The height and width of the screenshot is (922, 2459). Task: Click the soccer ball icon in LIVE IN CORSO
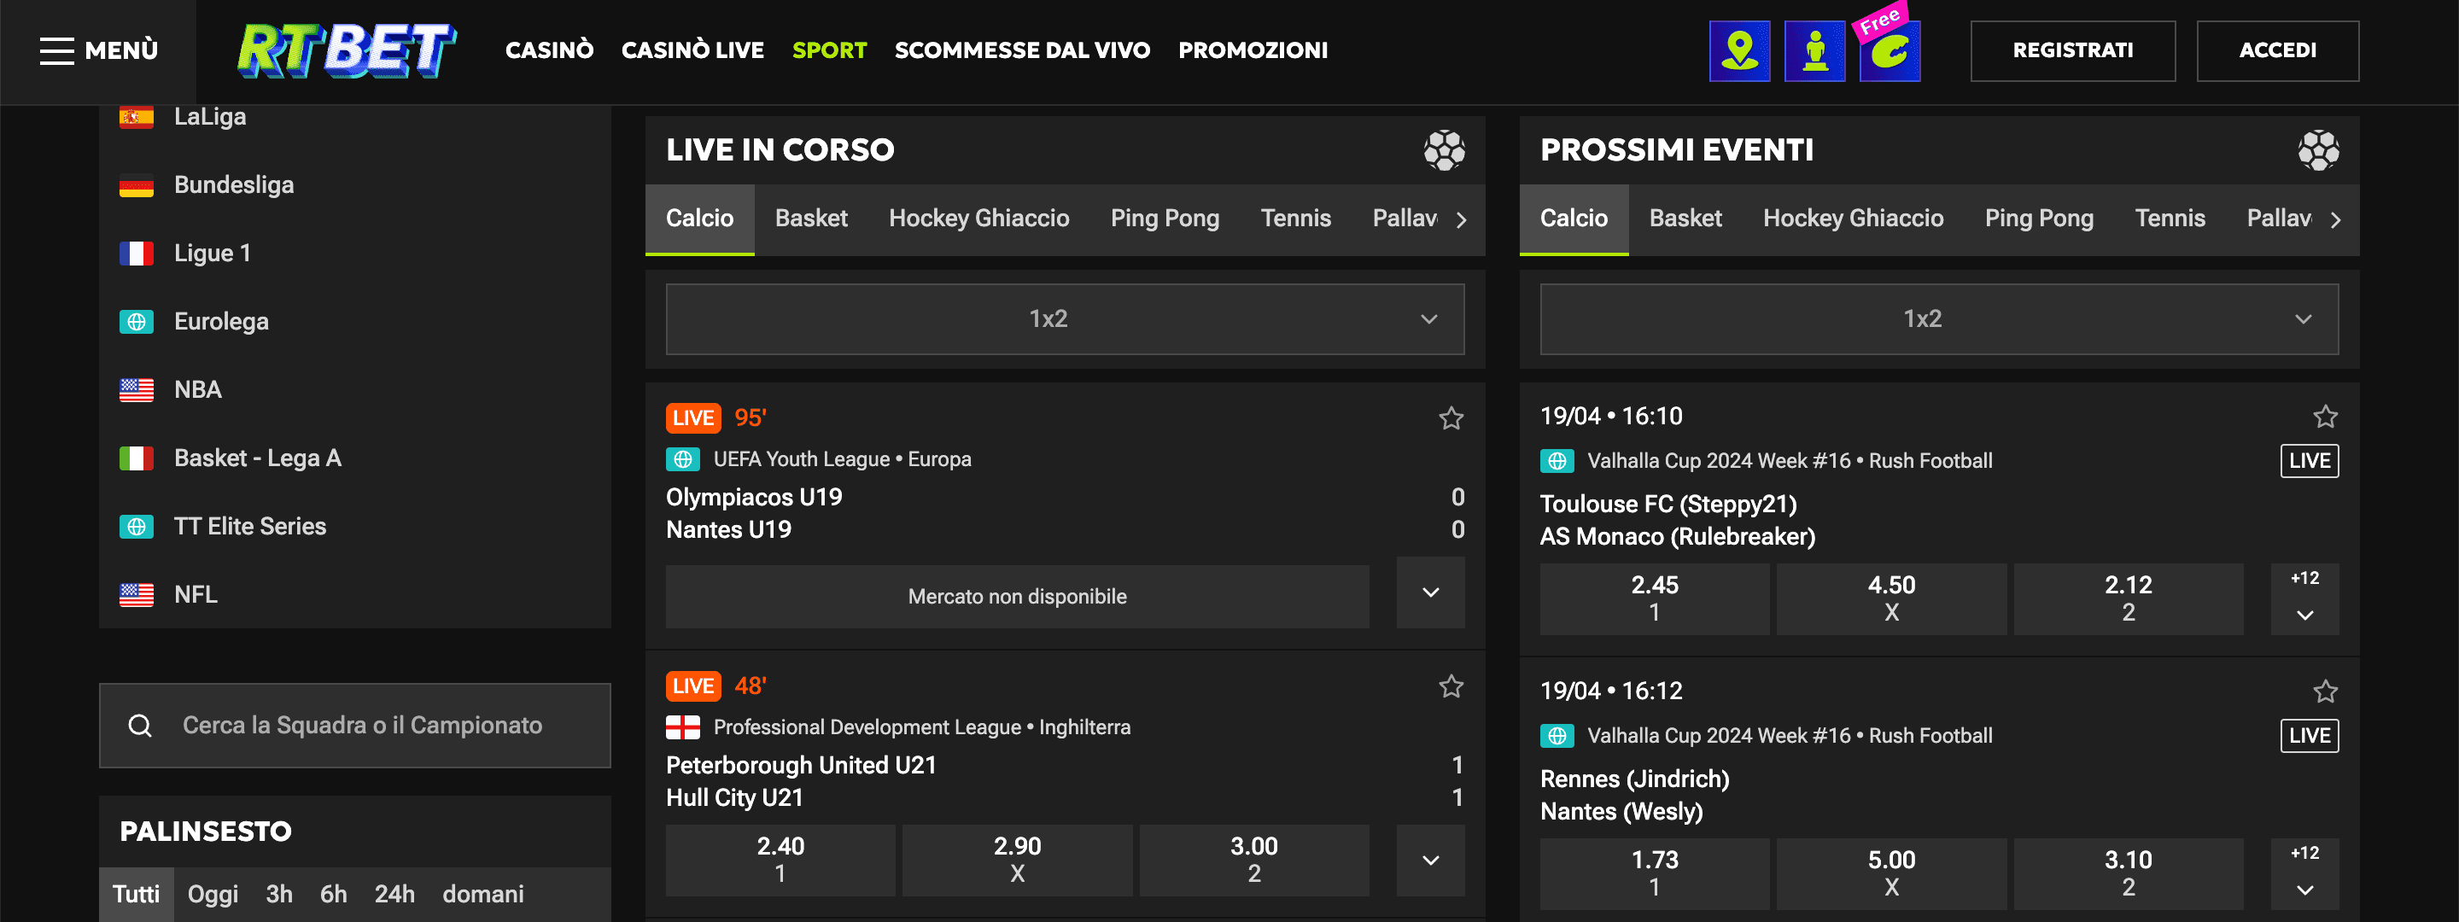[x=1443, y=149]
